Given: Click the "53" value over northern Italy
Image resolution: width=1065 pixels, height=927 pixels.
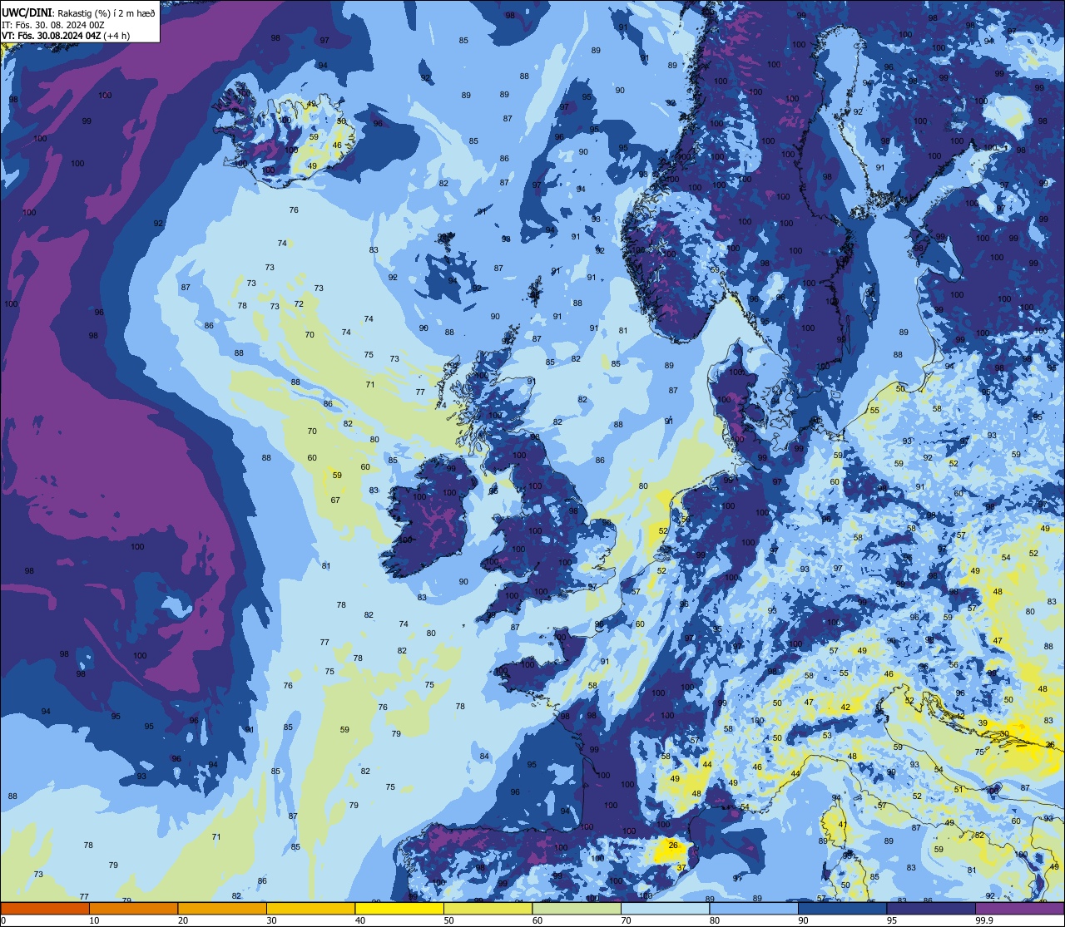Looking at the screenshot, I should pos(827,736).
